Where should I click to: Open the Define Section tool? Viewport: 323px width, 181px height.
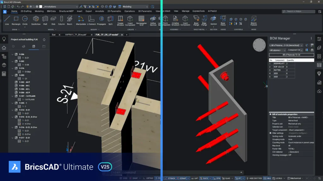153,21
